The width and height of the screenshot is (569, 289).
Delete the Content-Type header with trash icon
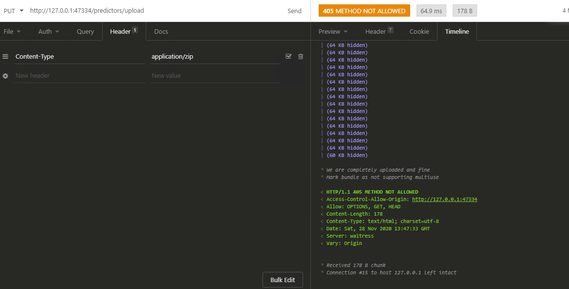pyautogui.click(x=301, y=56)
